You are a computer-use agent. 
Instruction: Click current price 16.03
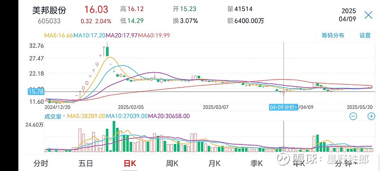click(x=96, y=9)
